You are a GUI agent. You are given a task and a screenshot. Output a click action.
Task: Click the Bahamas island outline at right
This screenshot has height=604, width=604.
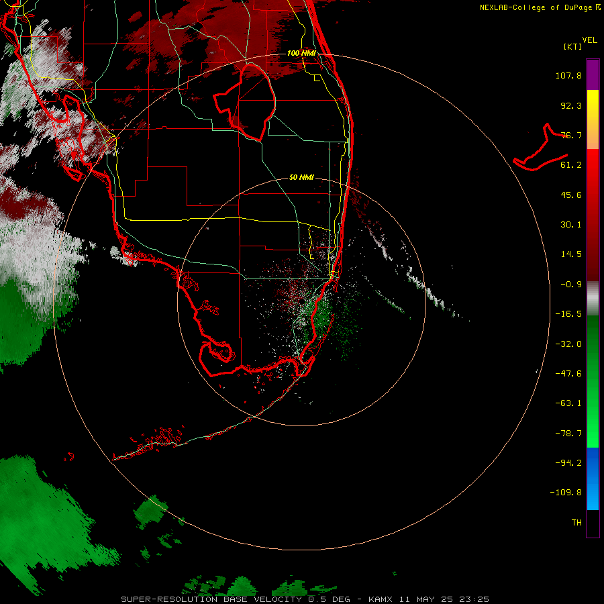[x=540, y=147]
